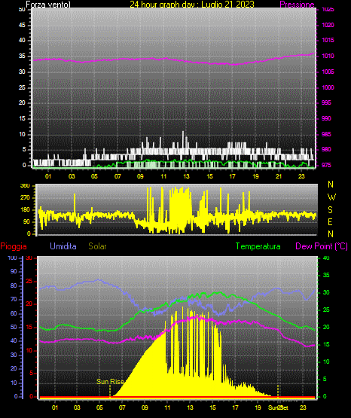
Task: Click the "Sun Rise" marker label
Action: 110,382
